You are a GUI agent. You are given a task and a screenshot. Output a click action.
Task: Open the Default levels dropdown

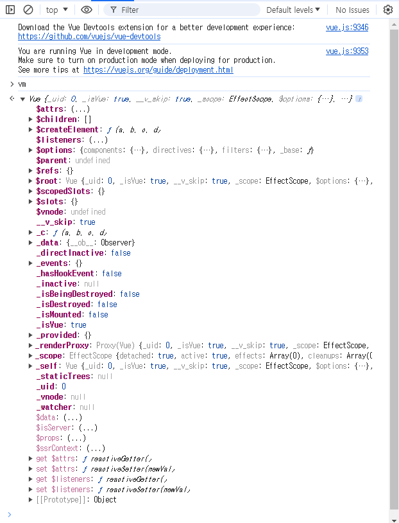tap(293, 10)
